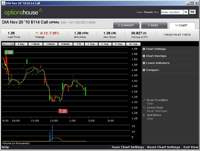Screen dimensions: 200x151
Task: Click the red down-triangle change indicator
Action: tap(37, 33)
